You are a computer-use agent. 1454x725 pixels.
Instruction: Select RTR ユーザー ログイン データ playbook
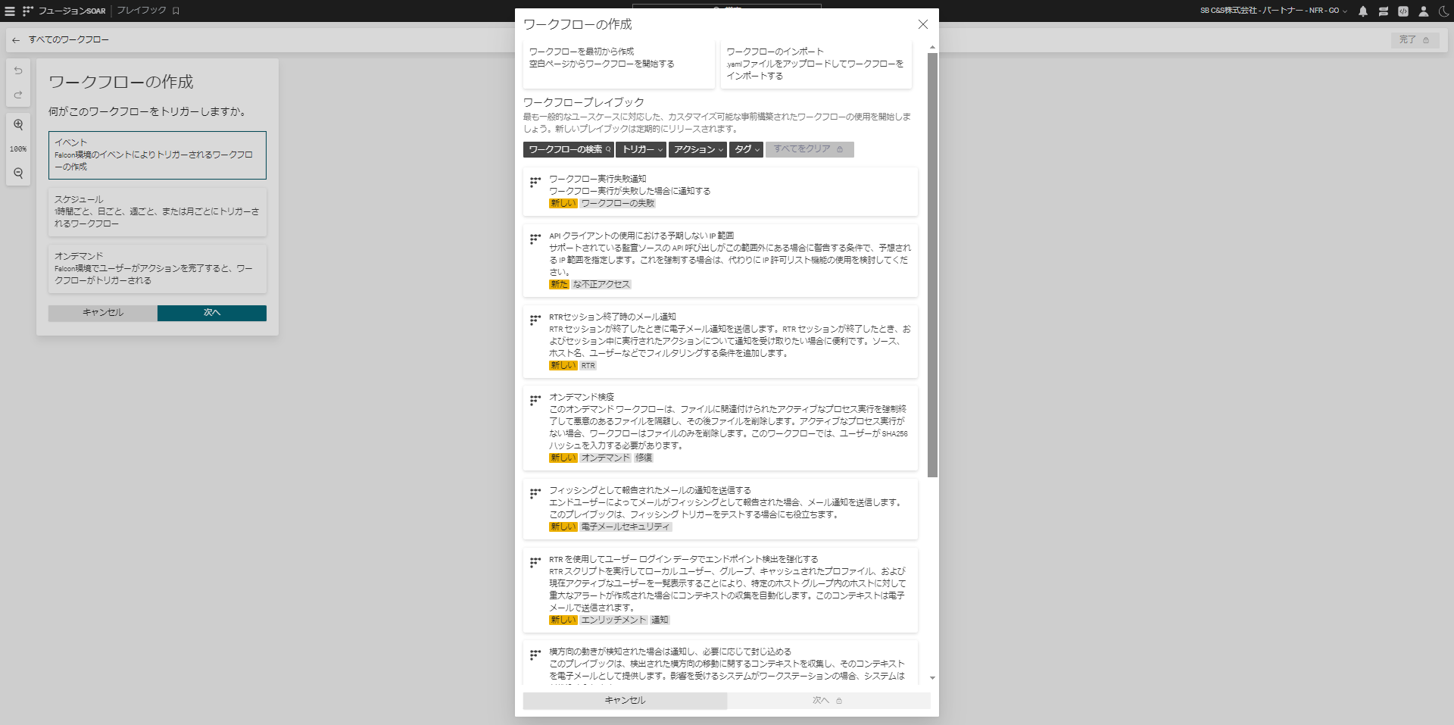click(720, 590)
